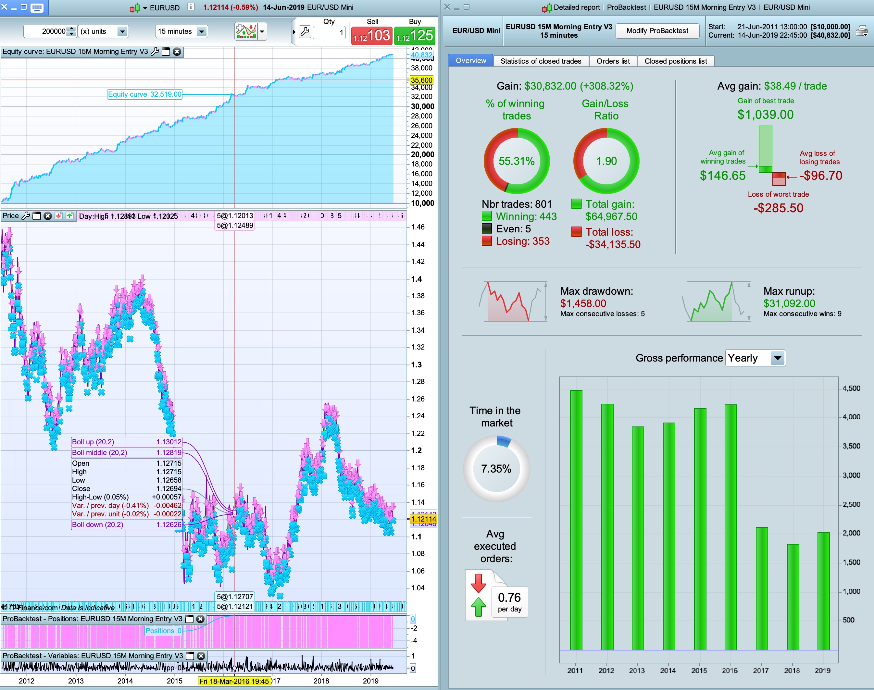Open the (x) units dropdown
The image size is (874, 690).
point(122,31)
